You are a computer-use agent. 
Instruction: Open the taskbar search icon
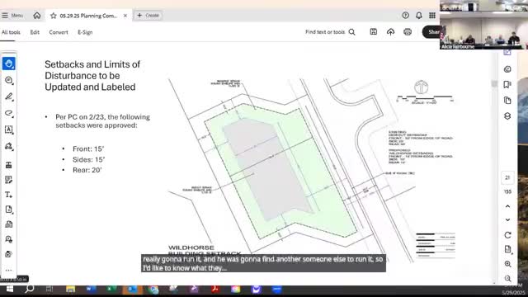click(x=30, y=289)
